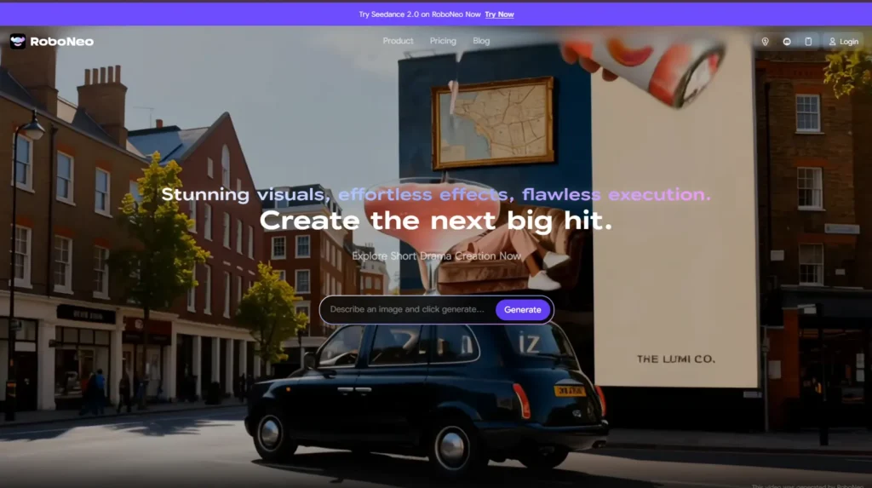
Task: Click the 'Stunning visuals, effortless effects, flawless execution.' tagline
Action: click(436, 194)
